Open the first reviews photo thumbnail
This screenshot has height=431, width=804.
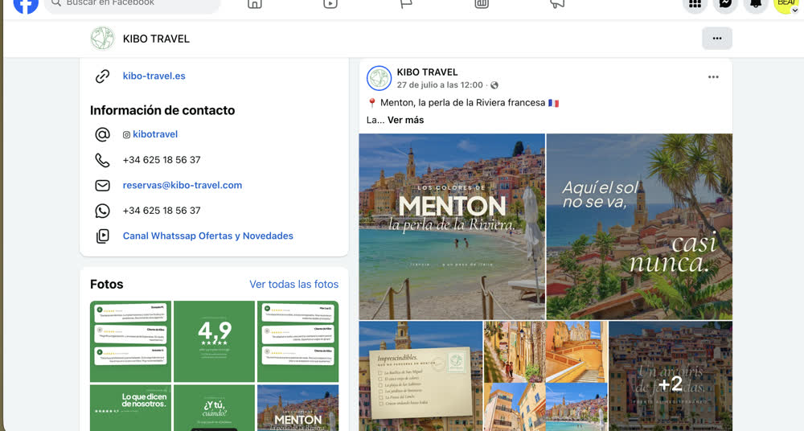[x=130, y=341]
